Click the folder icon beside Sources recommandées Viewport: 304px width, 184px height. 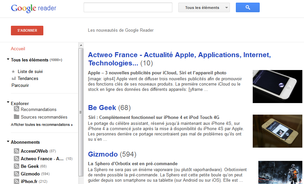(17, 117)
